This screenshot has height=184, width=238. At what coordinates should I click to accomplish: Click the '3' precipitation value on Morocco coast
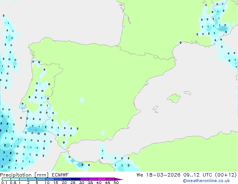coord(82,165)
